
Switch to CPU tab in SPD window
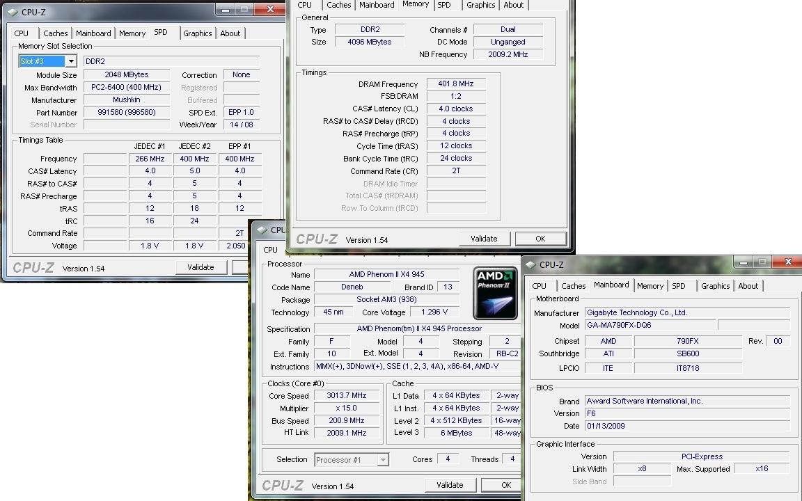point(22,33)
